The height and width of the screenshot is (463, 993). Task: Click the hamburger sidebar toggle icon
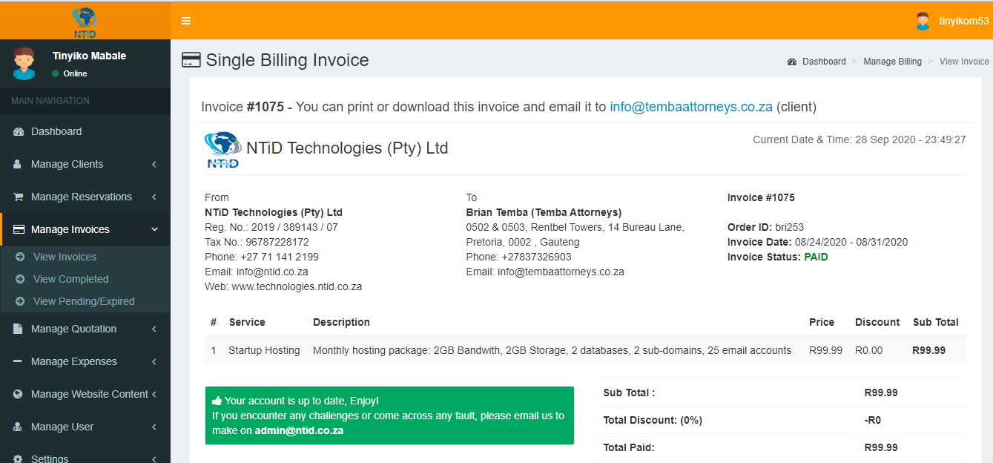point(186,21)
